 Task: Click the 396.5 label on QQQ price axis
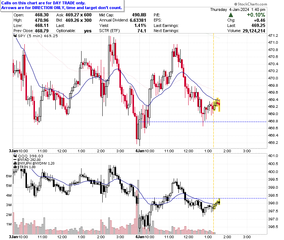273,227
